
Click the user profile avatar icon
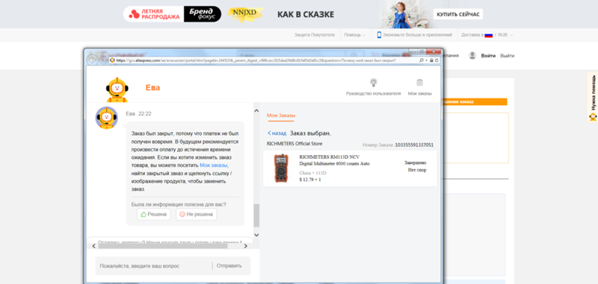(x=472, y=55)
